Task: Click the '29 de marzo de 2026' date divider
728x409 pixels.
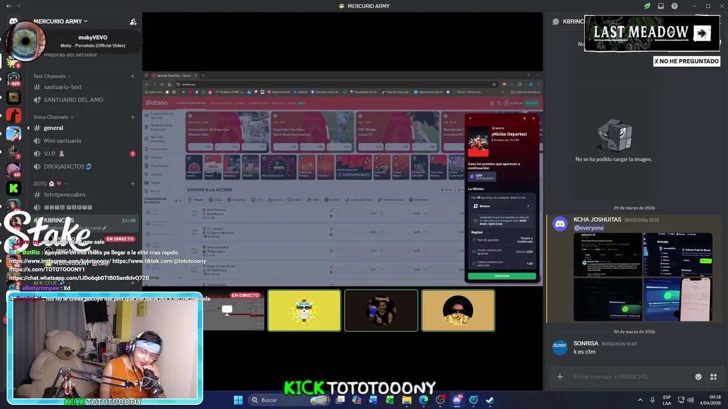Action: click(x=634, y=208)
